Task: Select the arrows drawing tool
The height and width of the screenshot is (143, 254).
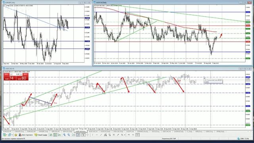Action: 122,135
